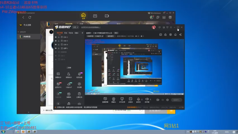The image size is (238, 134).
Task: Open the help link beside the mode dropdown
Action: coord(91,27)
